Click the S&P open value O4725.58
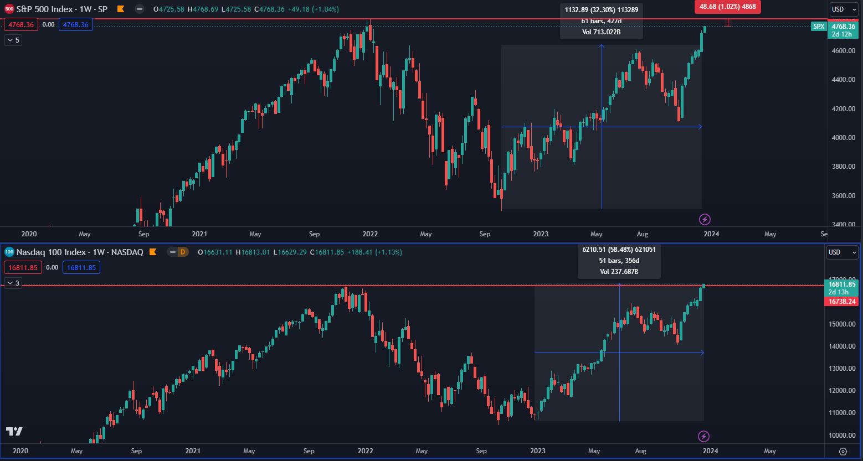The width and height of the screenshot is (863, 461). [x=169, y=9]
